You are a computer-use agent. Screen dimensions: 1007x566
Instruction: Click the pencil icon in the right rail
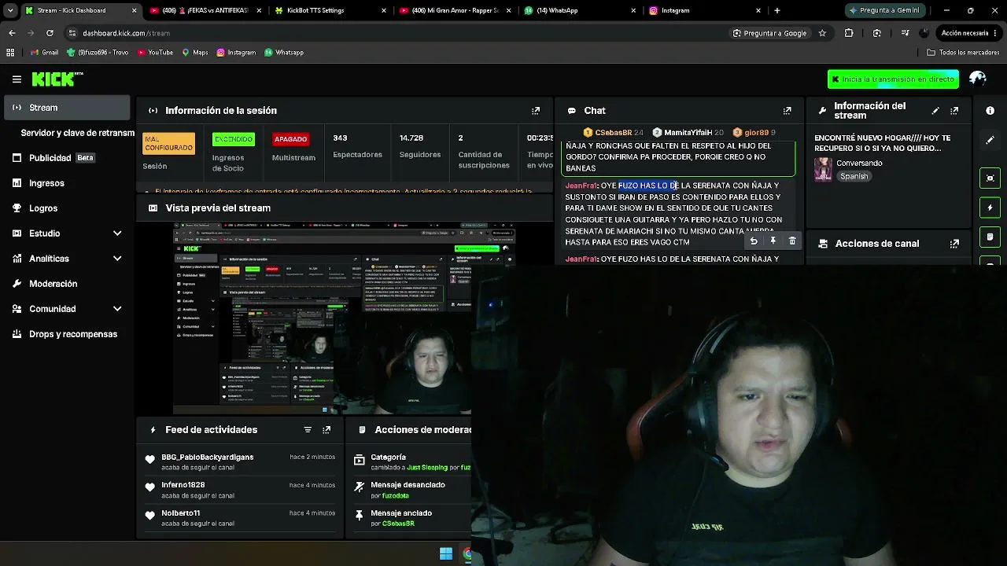[x=990, y=140]
